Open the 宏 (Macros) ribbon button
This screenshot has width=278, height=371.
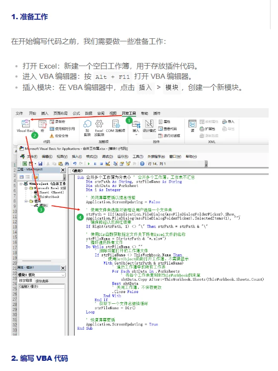43,126
